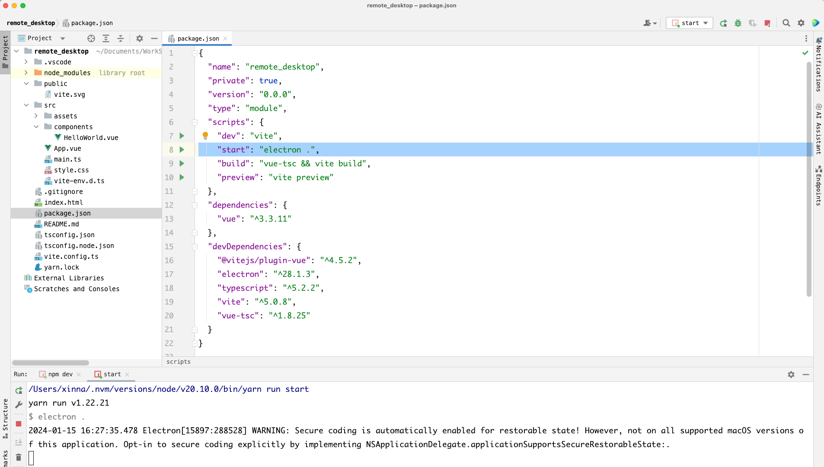The height and width of the screenshot is (467, 824).
Task: Select the package.json editor tab
Action: pyautogui.click(x=197, y=38)
